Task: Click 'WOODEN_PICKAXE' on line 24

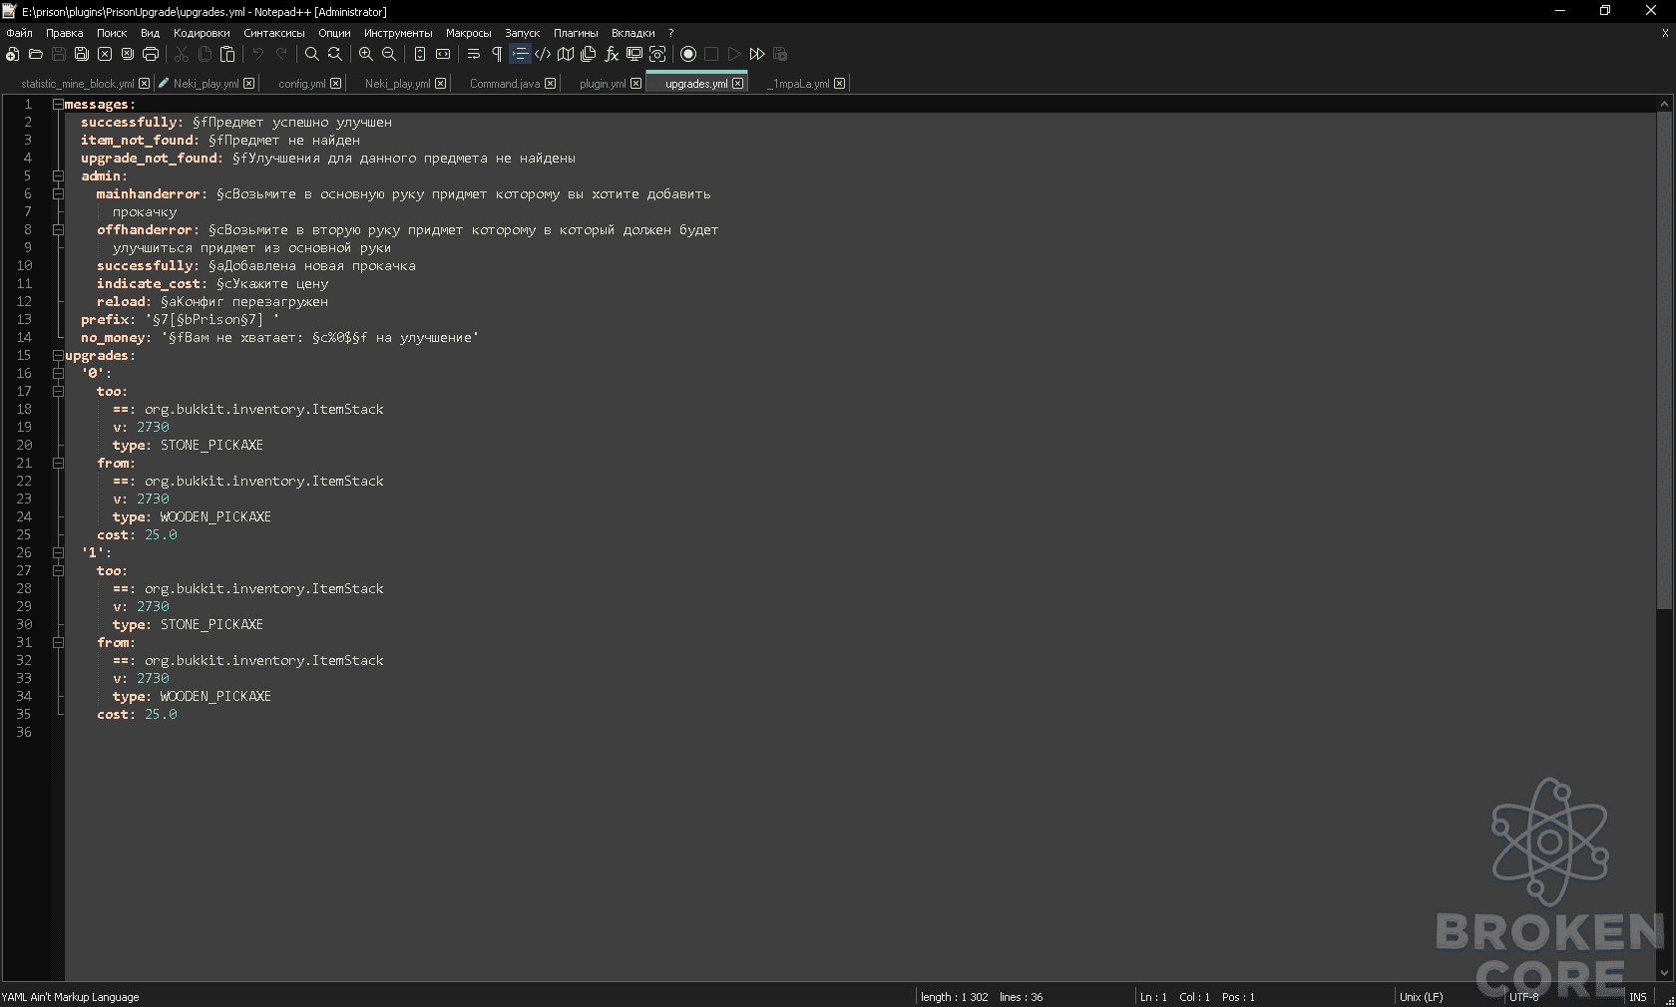Action: [215, 516]
